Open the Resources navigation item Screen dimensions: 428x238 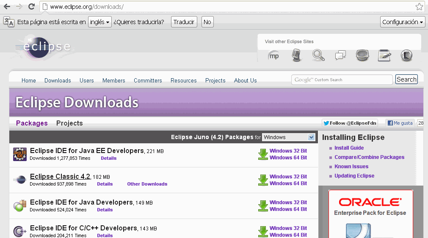pos(183,80)
